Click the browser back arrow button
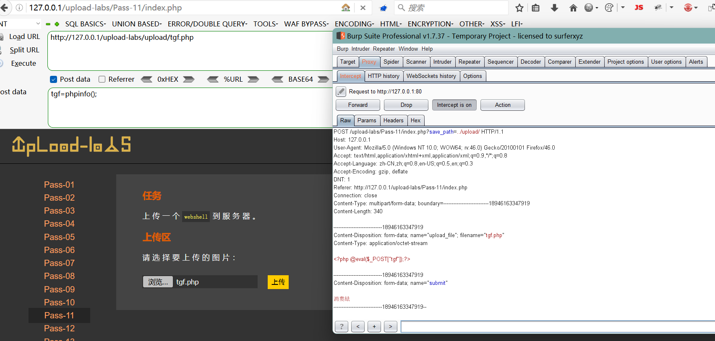 4,8
